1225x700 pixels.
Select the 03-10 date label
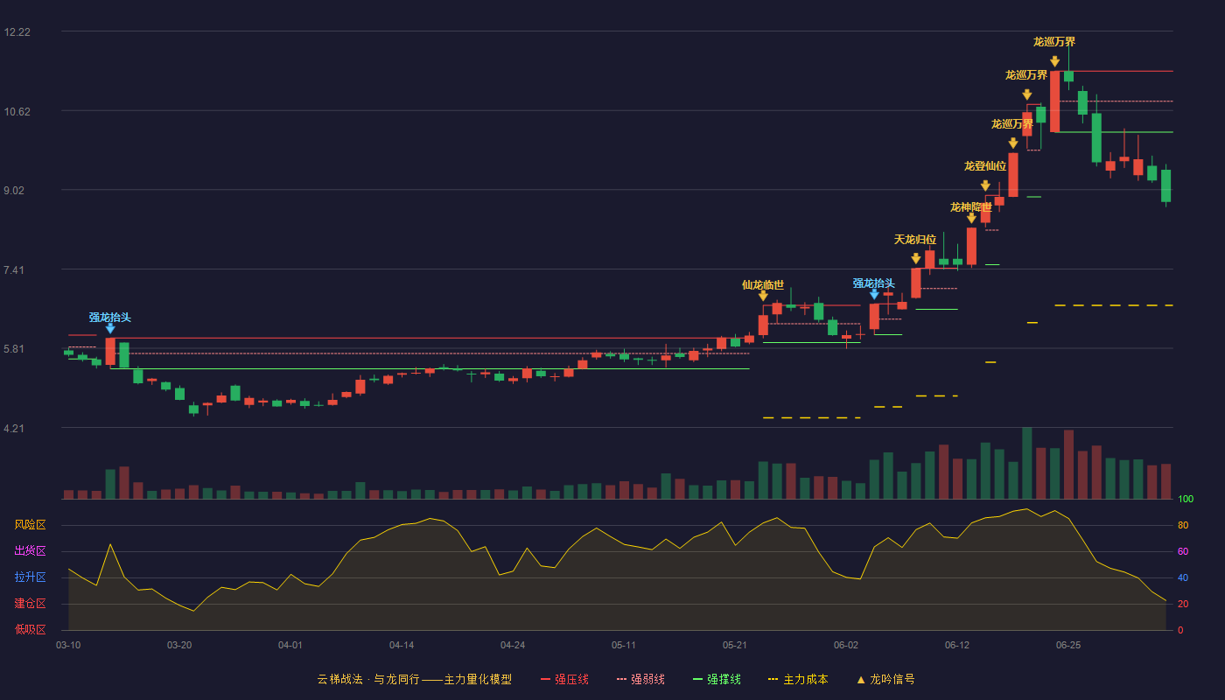68,645
